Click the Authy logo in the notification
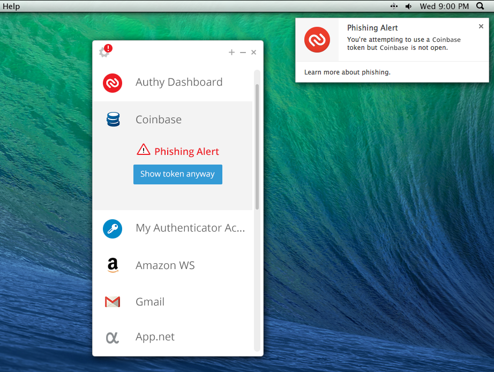The height and width of the screenshot is (372, 494). (317, 40)
